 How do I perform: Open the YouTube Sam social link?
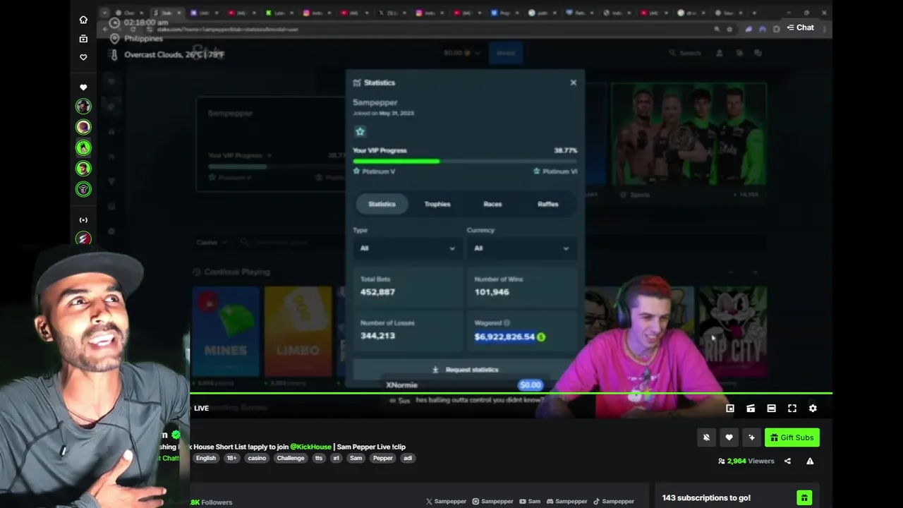click(530, 502)
